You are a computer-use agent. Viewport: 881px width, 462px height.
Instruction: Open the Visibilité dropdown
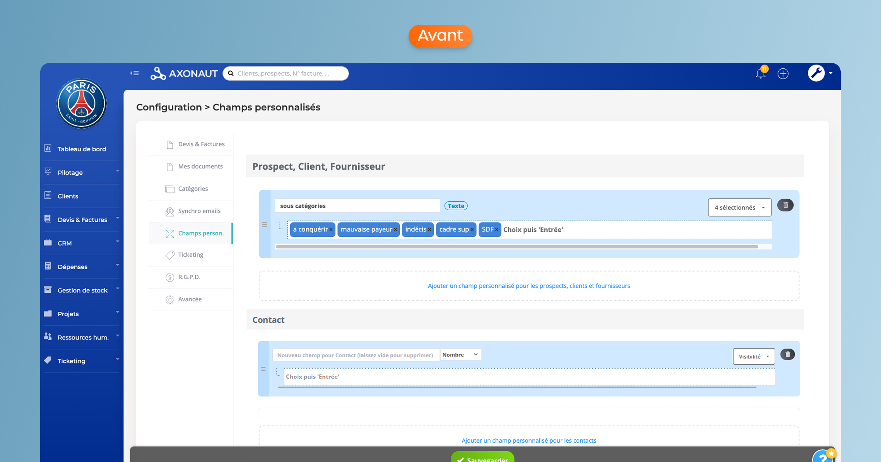[753, 357]
